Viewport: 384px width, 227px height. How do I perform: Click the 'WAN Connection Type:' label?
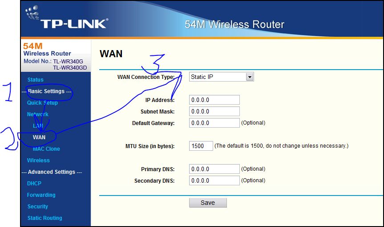pyautogui.click(x=146, y=77)
